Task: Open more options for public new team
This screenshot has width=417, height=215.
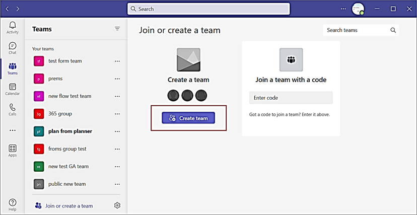Action: [x=117, y=184]
